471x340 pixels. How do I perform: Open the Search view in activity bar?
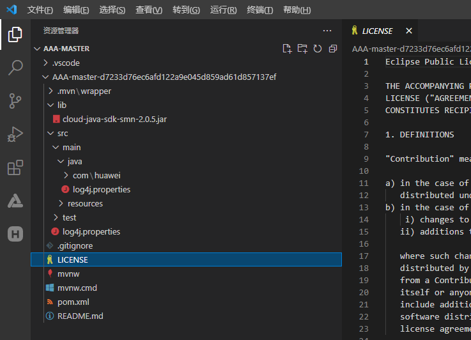[15, 68]
